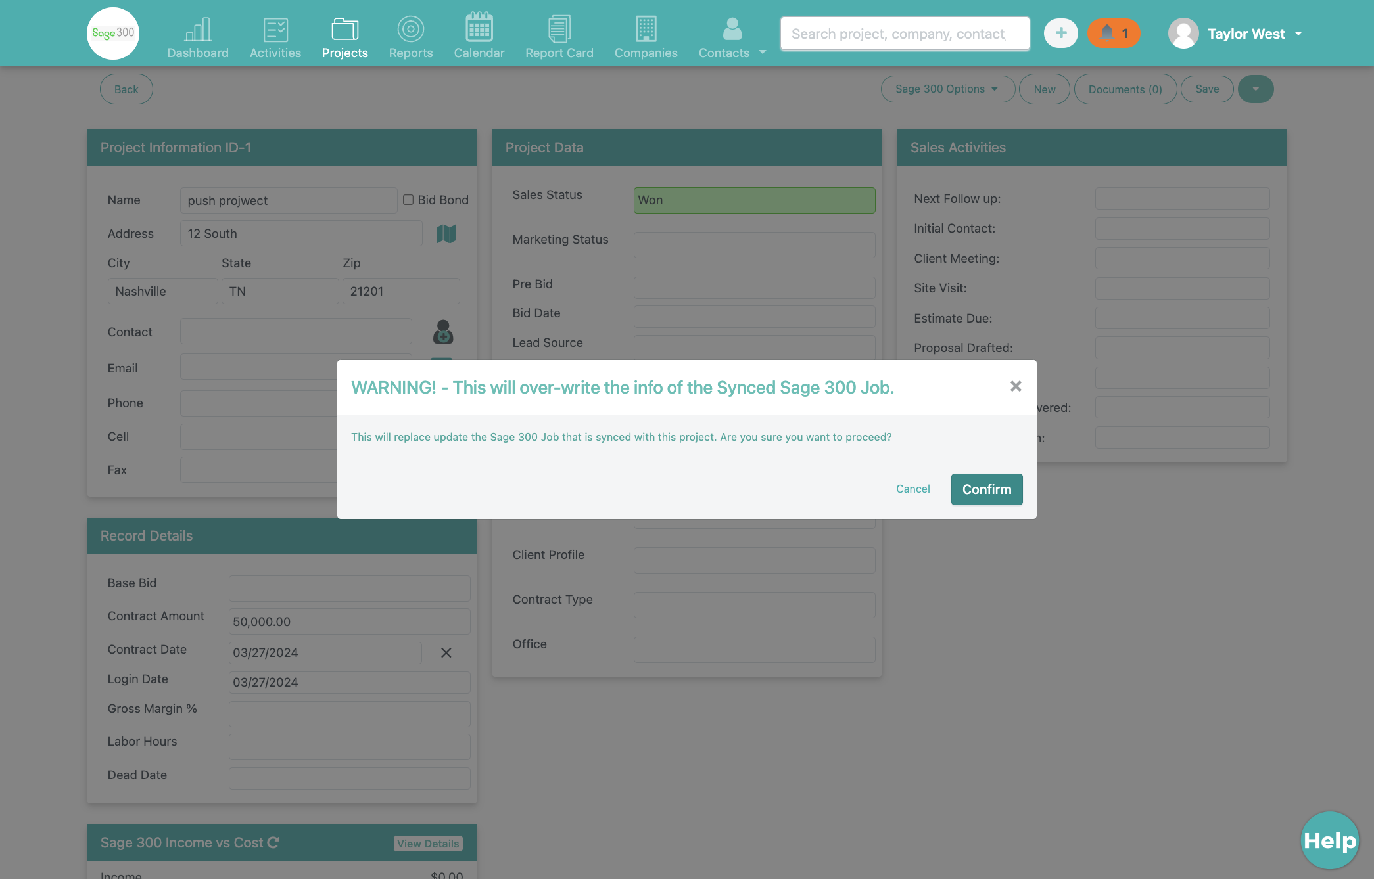Clear the Contract Date with X
Screen dimensions: 1374x879
pyautogui.click(x=446, y=652)
